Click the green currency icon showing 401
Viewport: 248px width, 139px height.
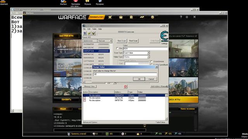107,134
